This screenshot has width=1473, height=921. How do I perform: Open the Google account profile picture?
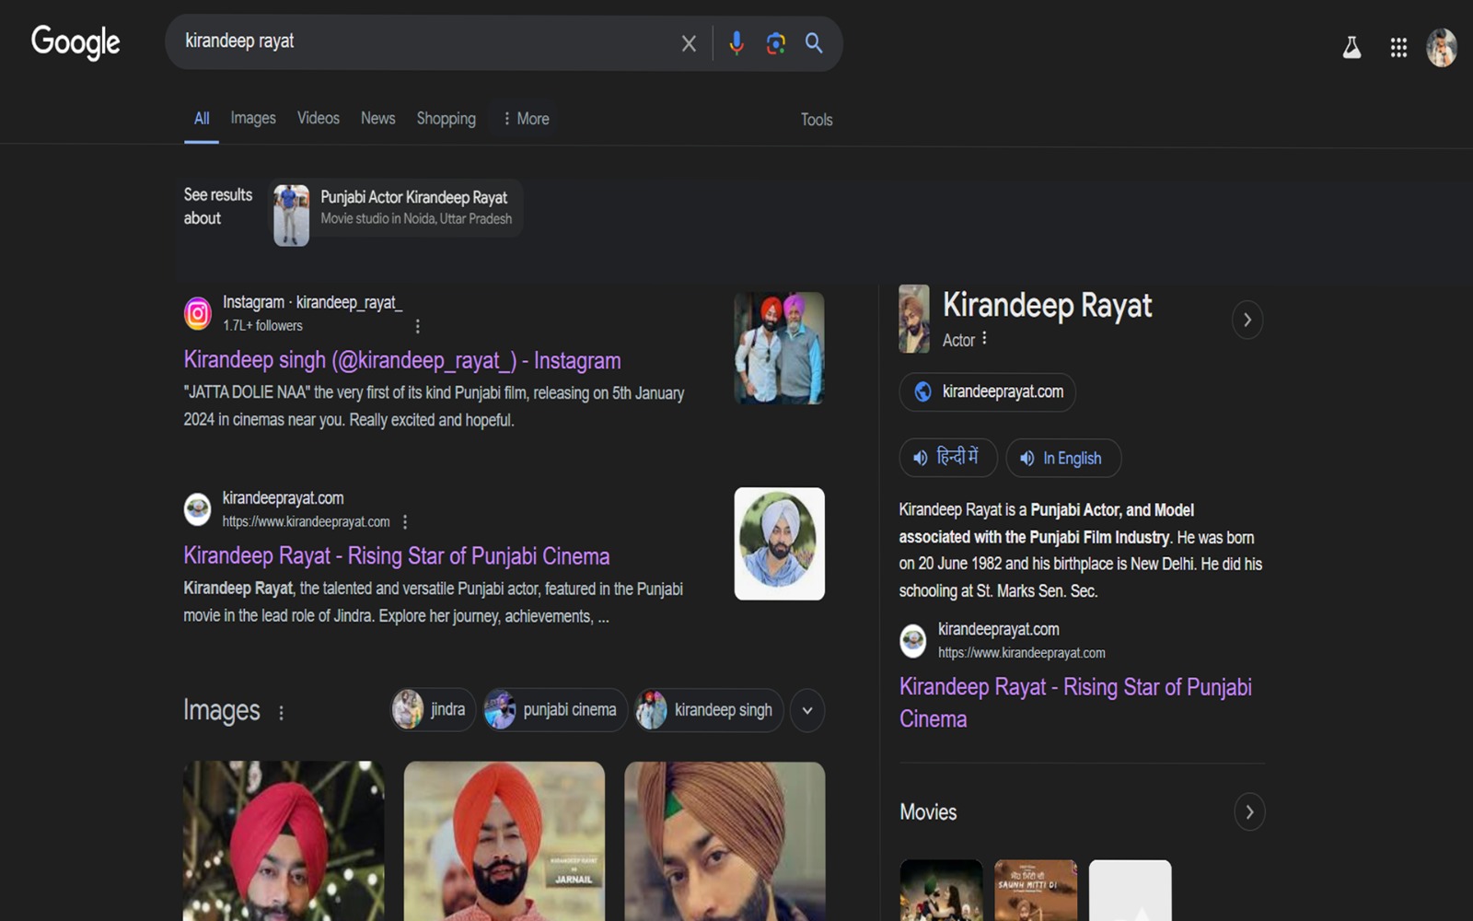pos(1442,48)
